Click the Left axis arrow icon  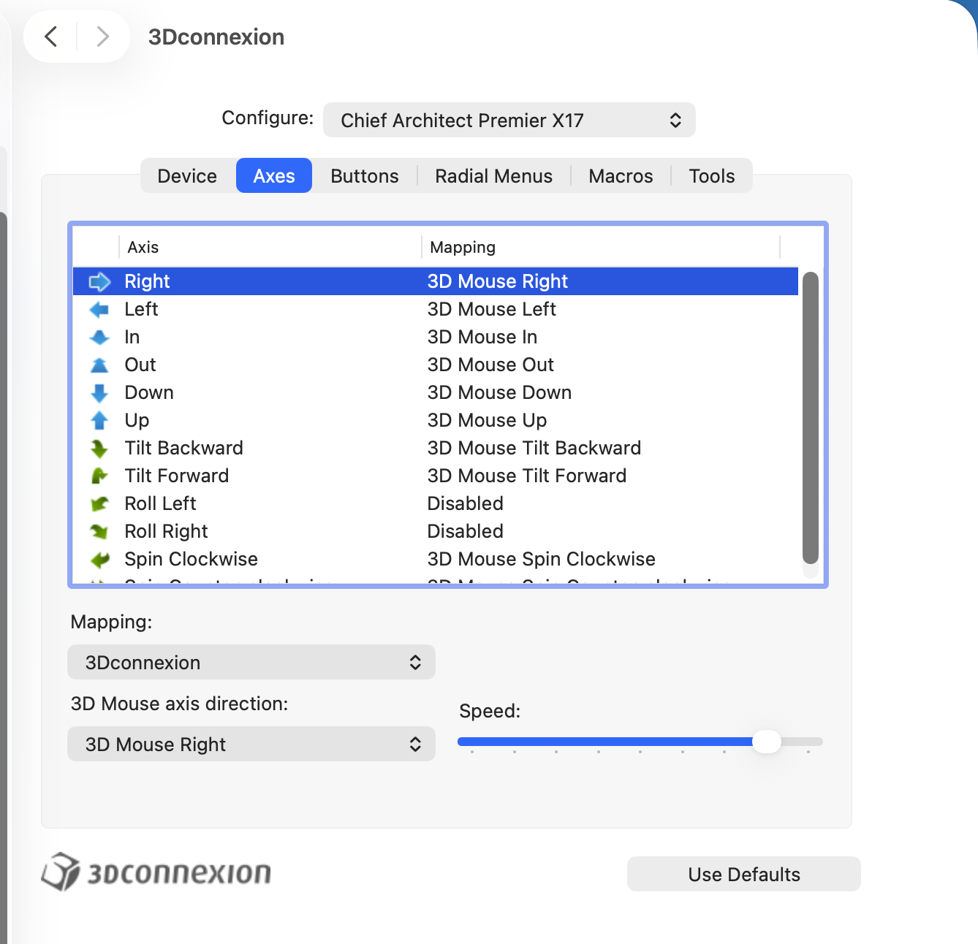(x=99, y=310)
